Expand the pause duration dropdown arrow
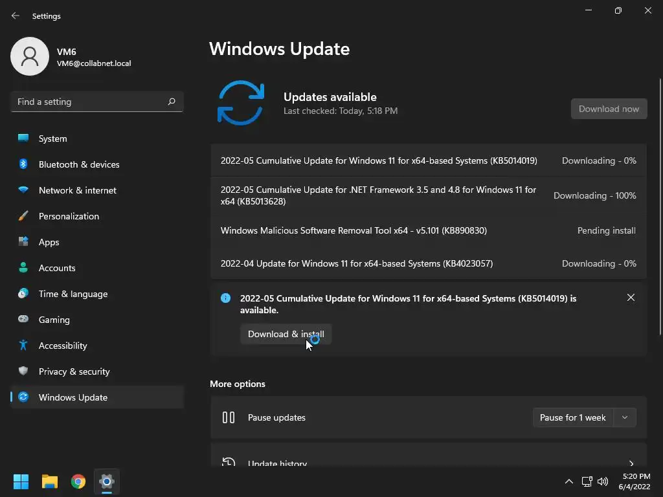This screenshot has height=497, width=663. (625, 417)
